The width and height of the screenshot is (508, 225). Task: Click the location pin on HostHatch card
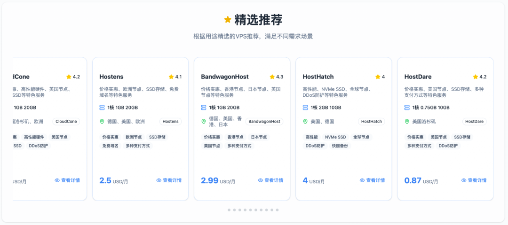(305, 122)
